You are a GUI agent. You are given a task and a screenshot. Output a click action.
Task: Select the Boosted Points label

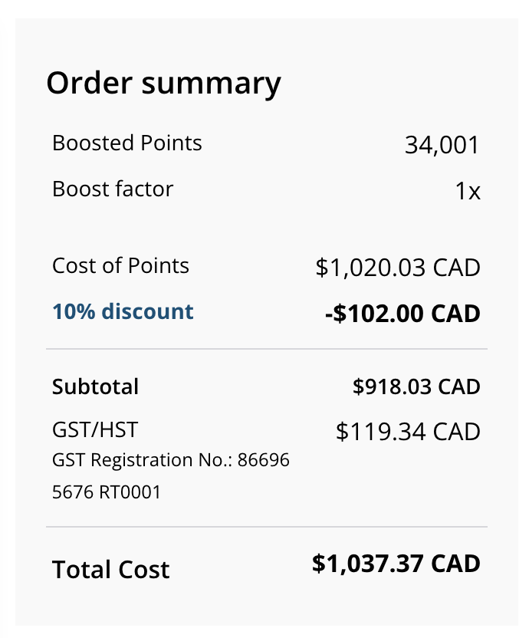pyautogui.click(x=127, y=143)
